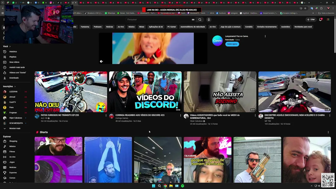Select the Fantasma filter chip
The width and height of the screenshot is (336, 189).
(x=85, y=27)
